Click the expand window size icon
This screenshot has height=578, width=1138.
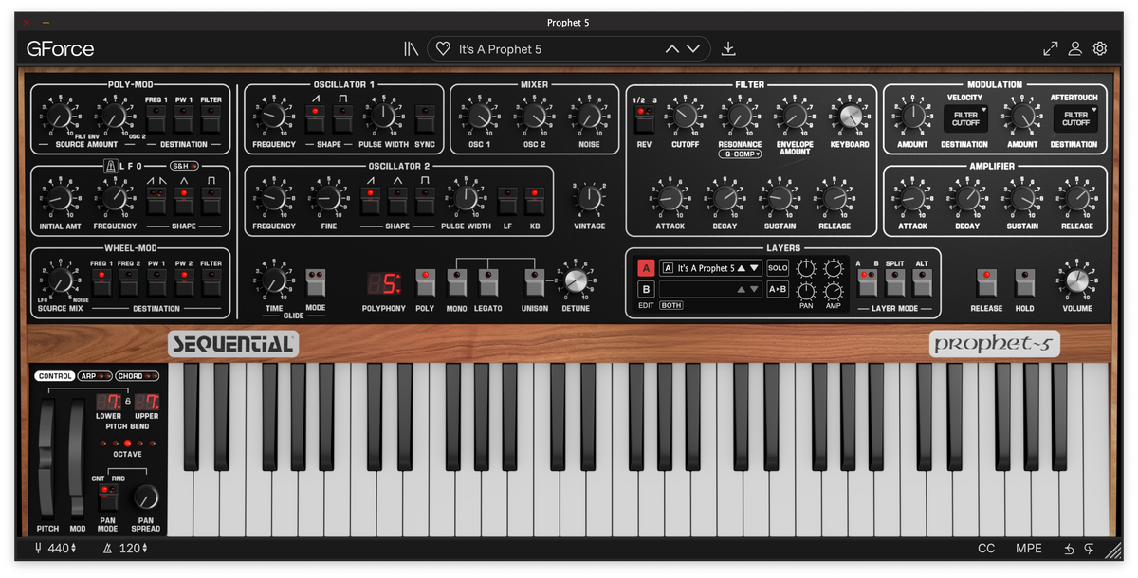(x=1051, y=49)
